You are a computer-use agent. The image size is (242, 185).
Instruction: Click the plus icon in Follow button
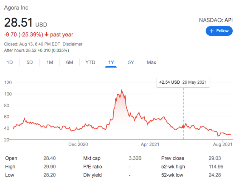click(x=212, y=31)
